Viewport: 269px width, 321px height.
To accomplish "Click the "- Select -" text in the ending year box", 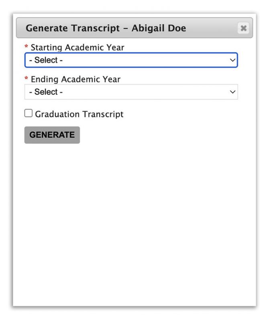I will coord(46,92).
